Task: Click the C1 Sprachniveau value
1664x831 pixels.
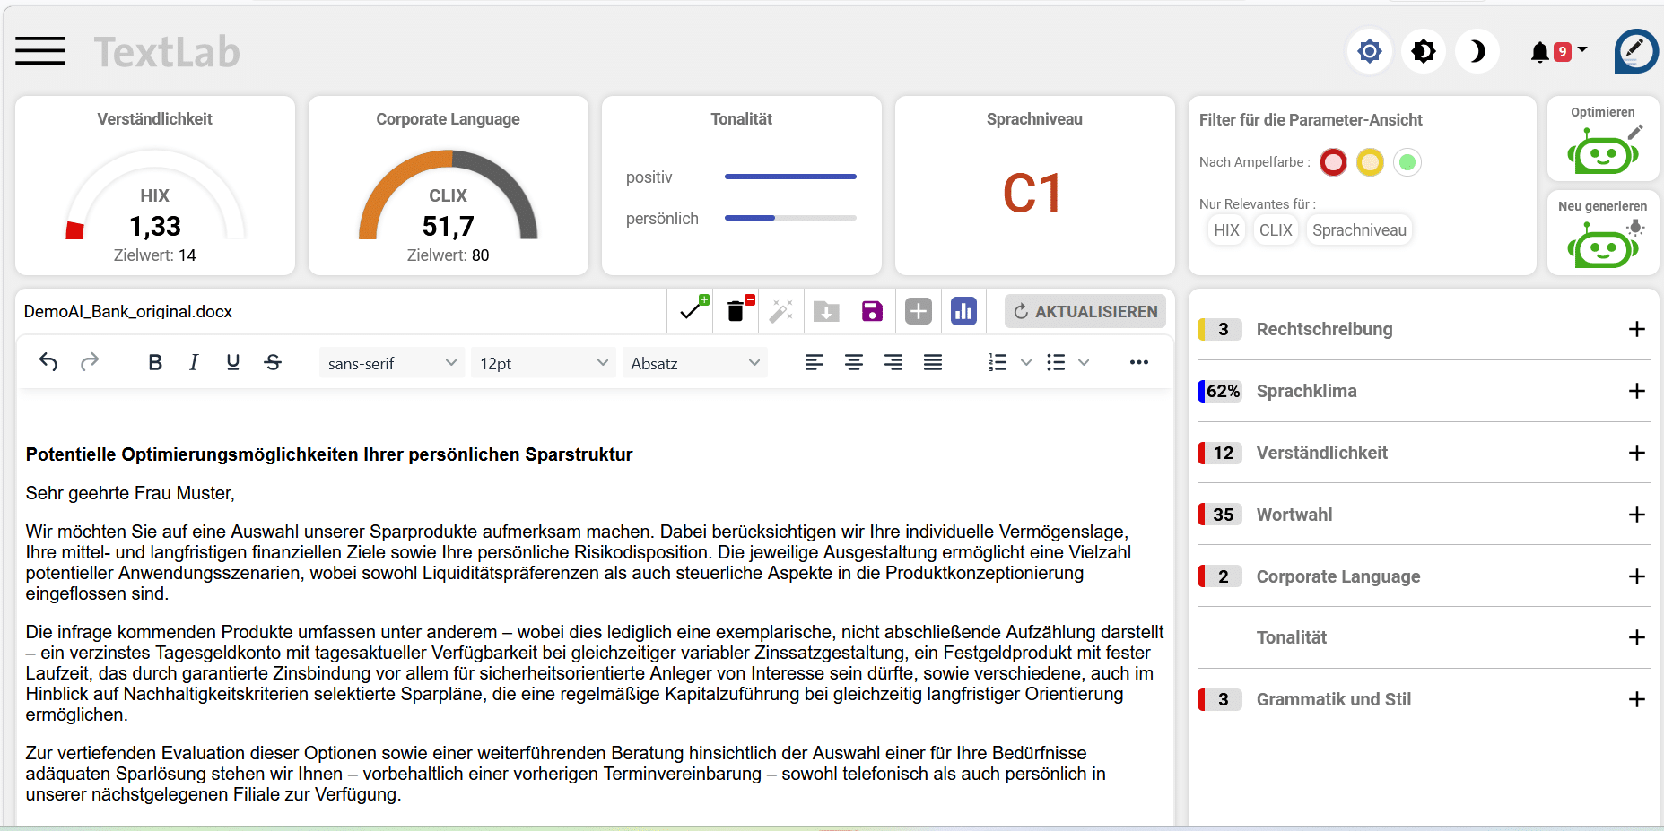Action: pyautogui.click(x=1032, y=194)
